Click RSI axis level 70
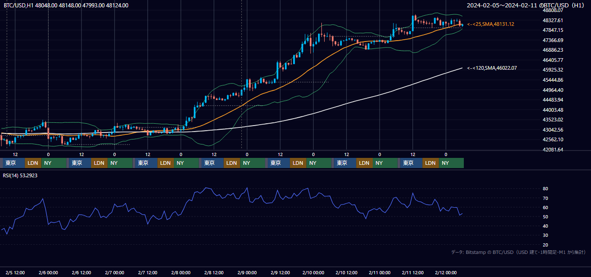 pyautogui.click(x=546, y=198)
